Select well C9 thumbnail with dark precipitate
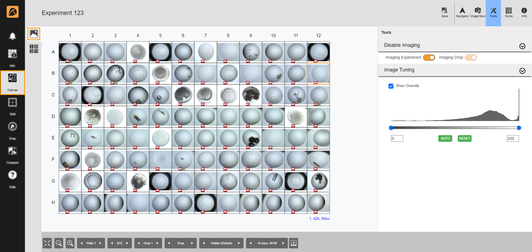The height and width of the screenshot is (252, 532). click(x=251, y=95)
